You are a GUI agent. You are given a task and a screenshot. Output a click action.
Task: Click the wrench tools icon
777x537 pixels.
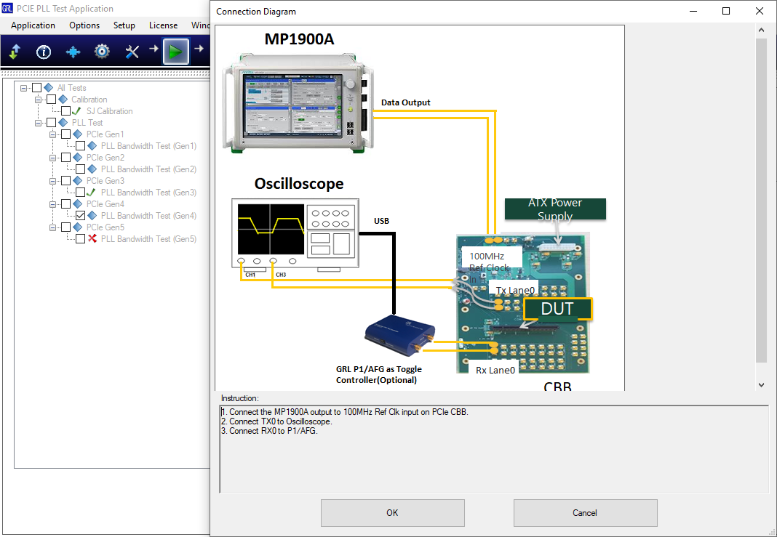[130, 52]
